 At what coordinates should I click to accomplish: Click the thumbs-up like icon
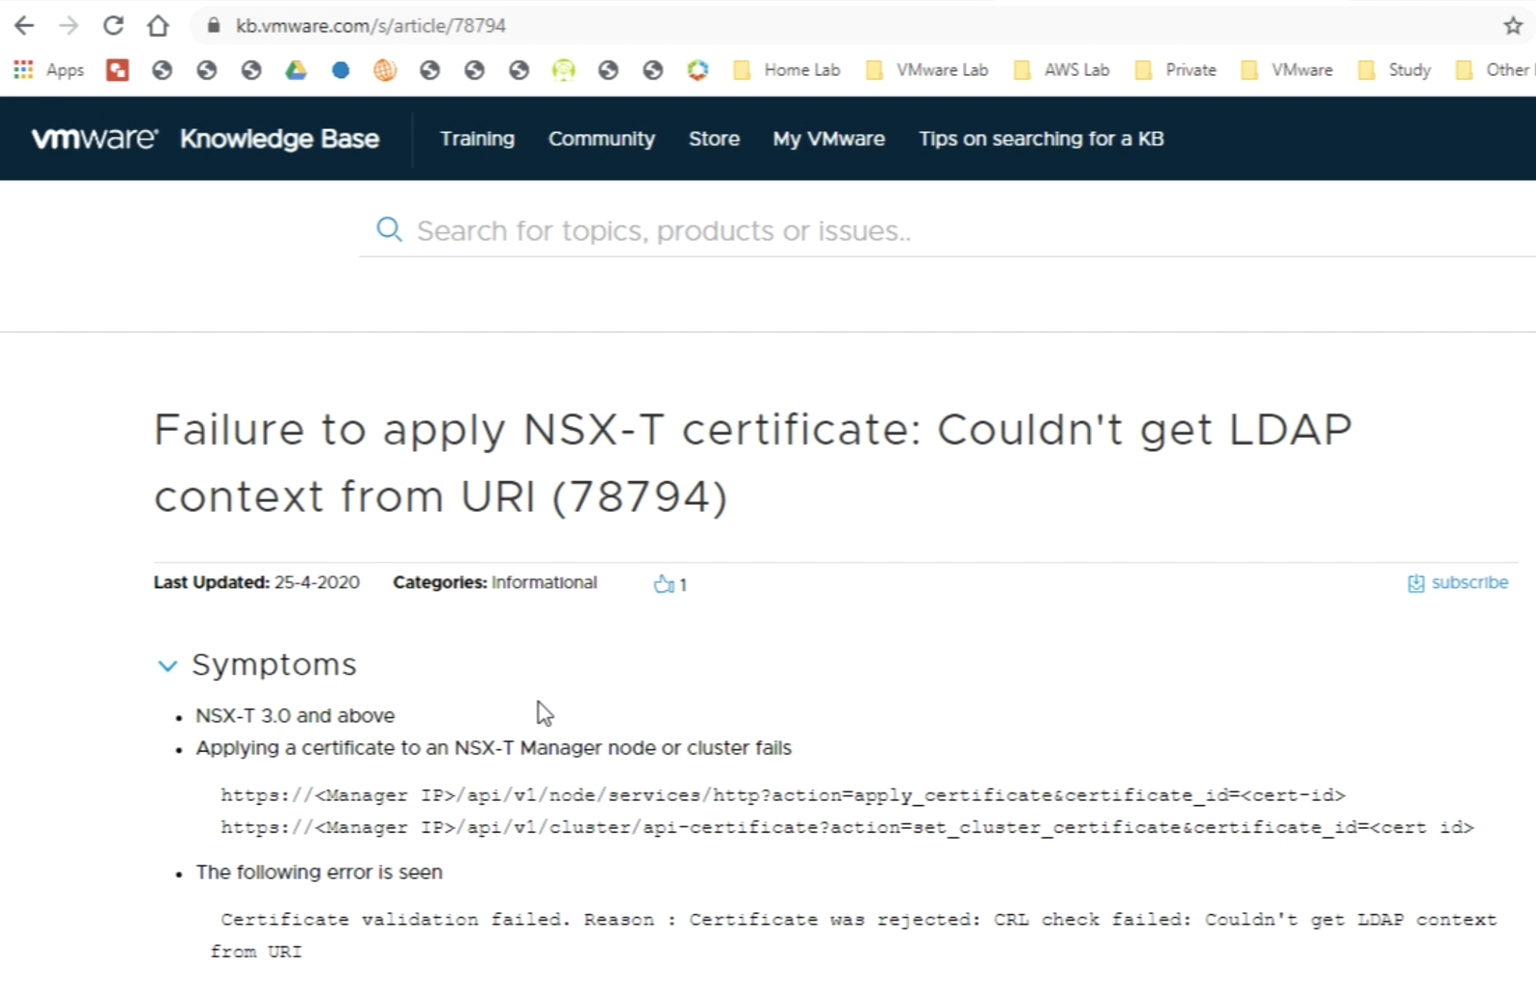tap(663, 584)
